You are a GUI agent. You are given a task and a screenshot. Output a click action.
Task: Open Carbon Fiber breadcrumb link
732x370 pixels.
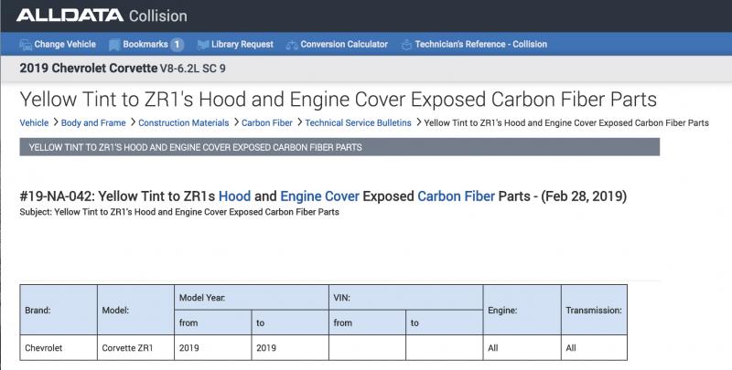pyautogui.click(x=267, y=123)
